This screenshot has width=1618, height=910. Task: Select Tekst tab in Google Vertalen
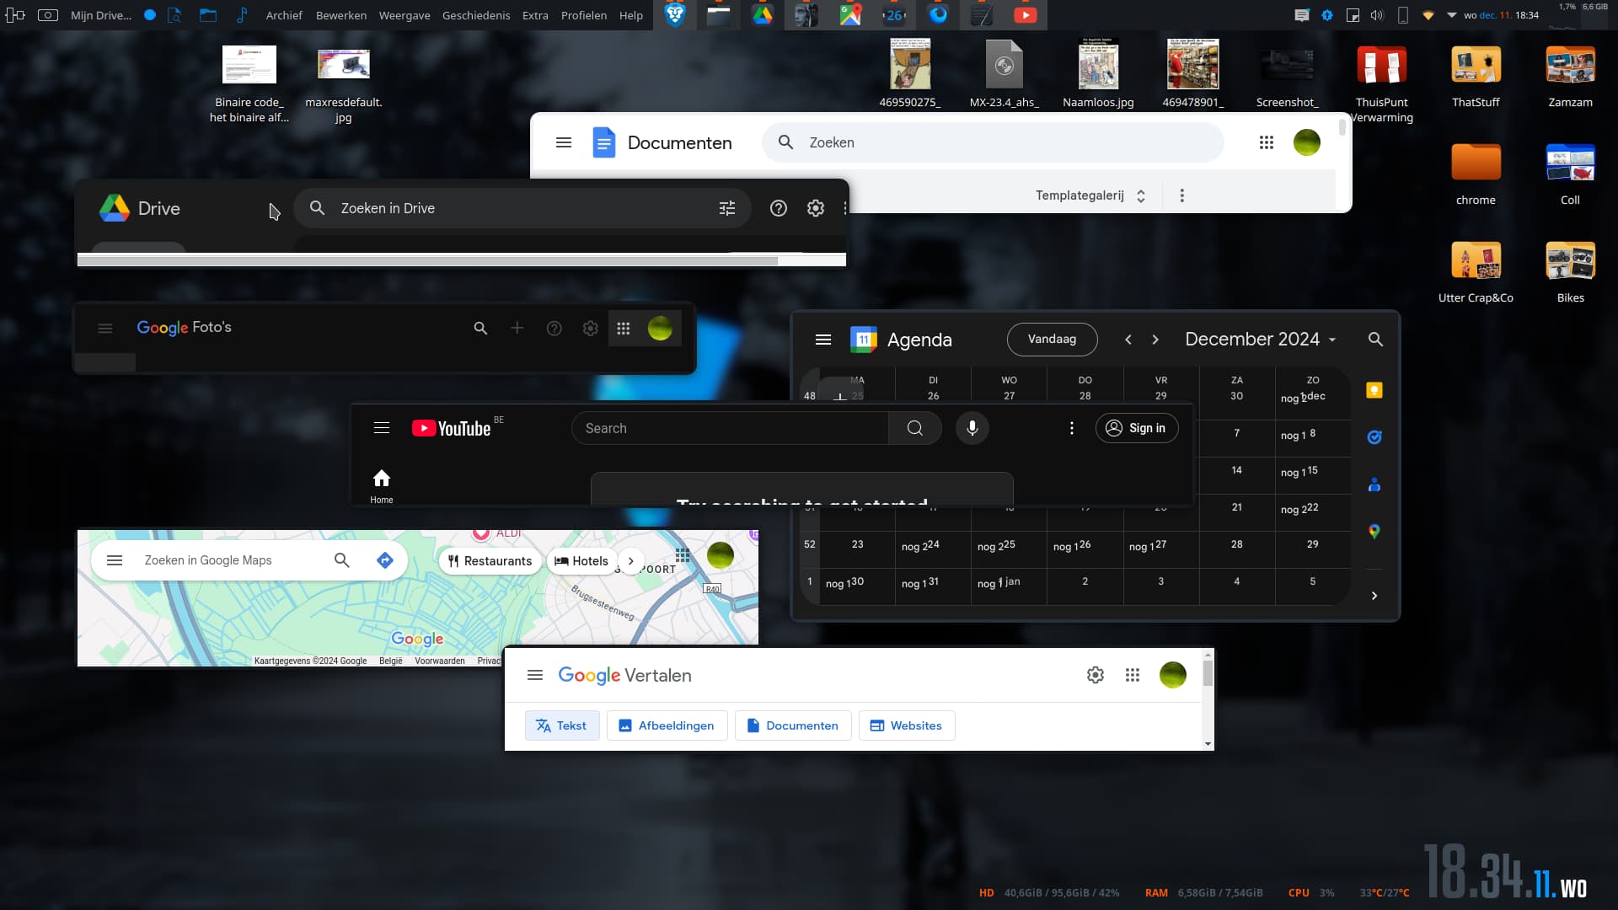562,725
